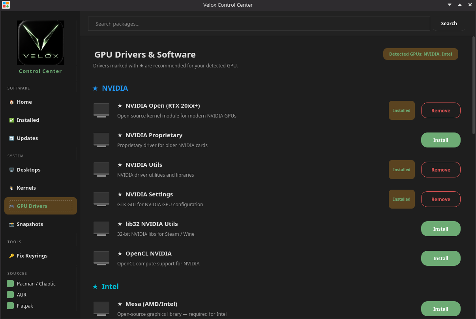Open the Snapshots section
This screenshot has height=319, width=476.
coord(41,224)
